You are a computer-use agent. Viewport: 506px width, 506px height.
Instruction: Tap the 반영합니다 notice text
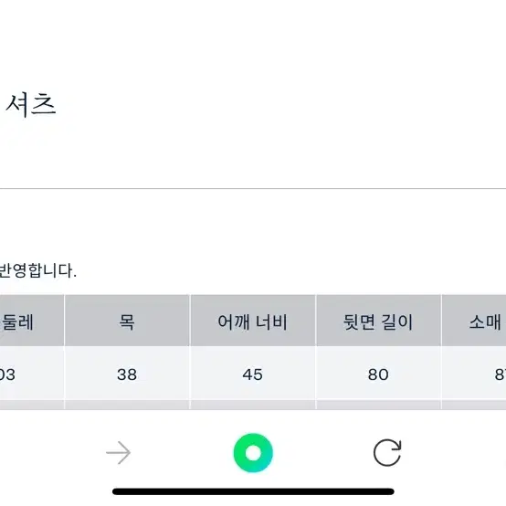pyautogui.click(x=37, y=270)
